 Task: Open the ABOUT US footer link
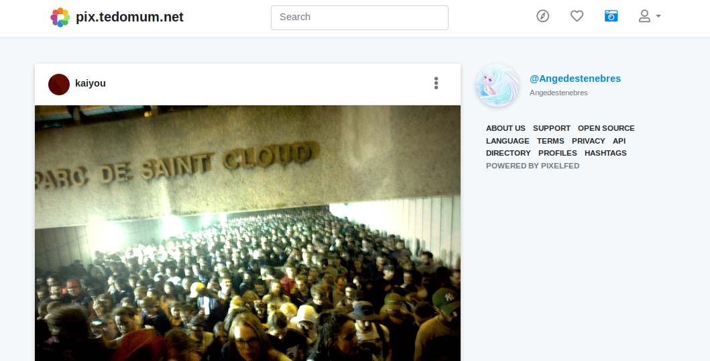click(506, 128)
